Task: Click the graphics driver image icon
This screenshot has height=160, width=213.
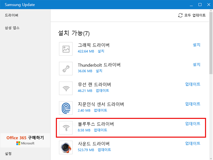Action: [x=66, y=49]
